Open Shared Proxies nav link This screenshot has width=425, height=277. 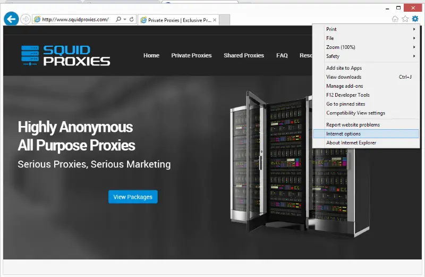point(244,55)
